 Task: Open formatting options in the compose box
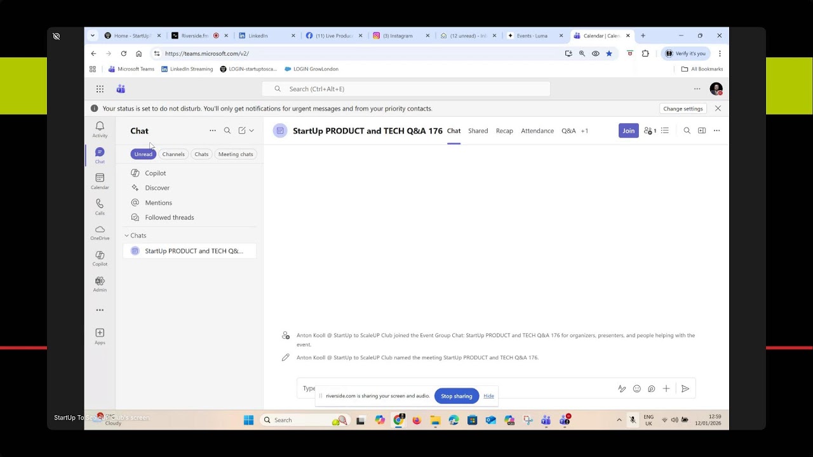coord(622,388)
